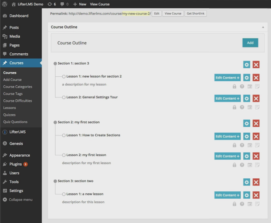271x223 pixels.
Task: Remove lesson How to Create Sections
Action: tap(256, 136)
